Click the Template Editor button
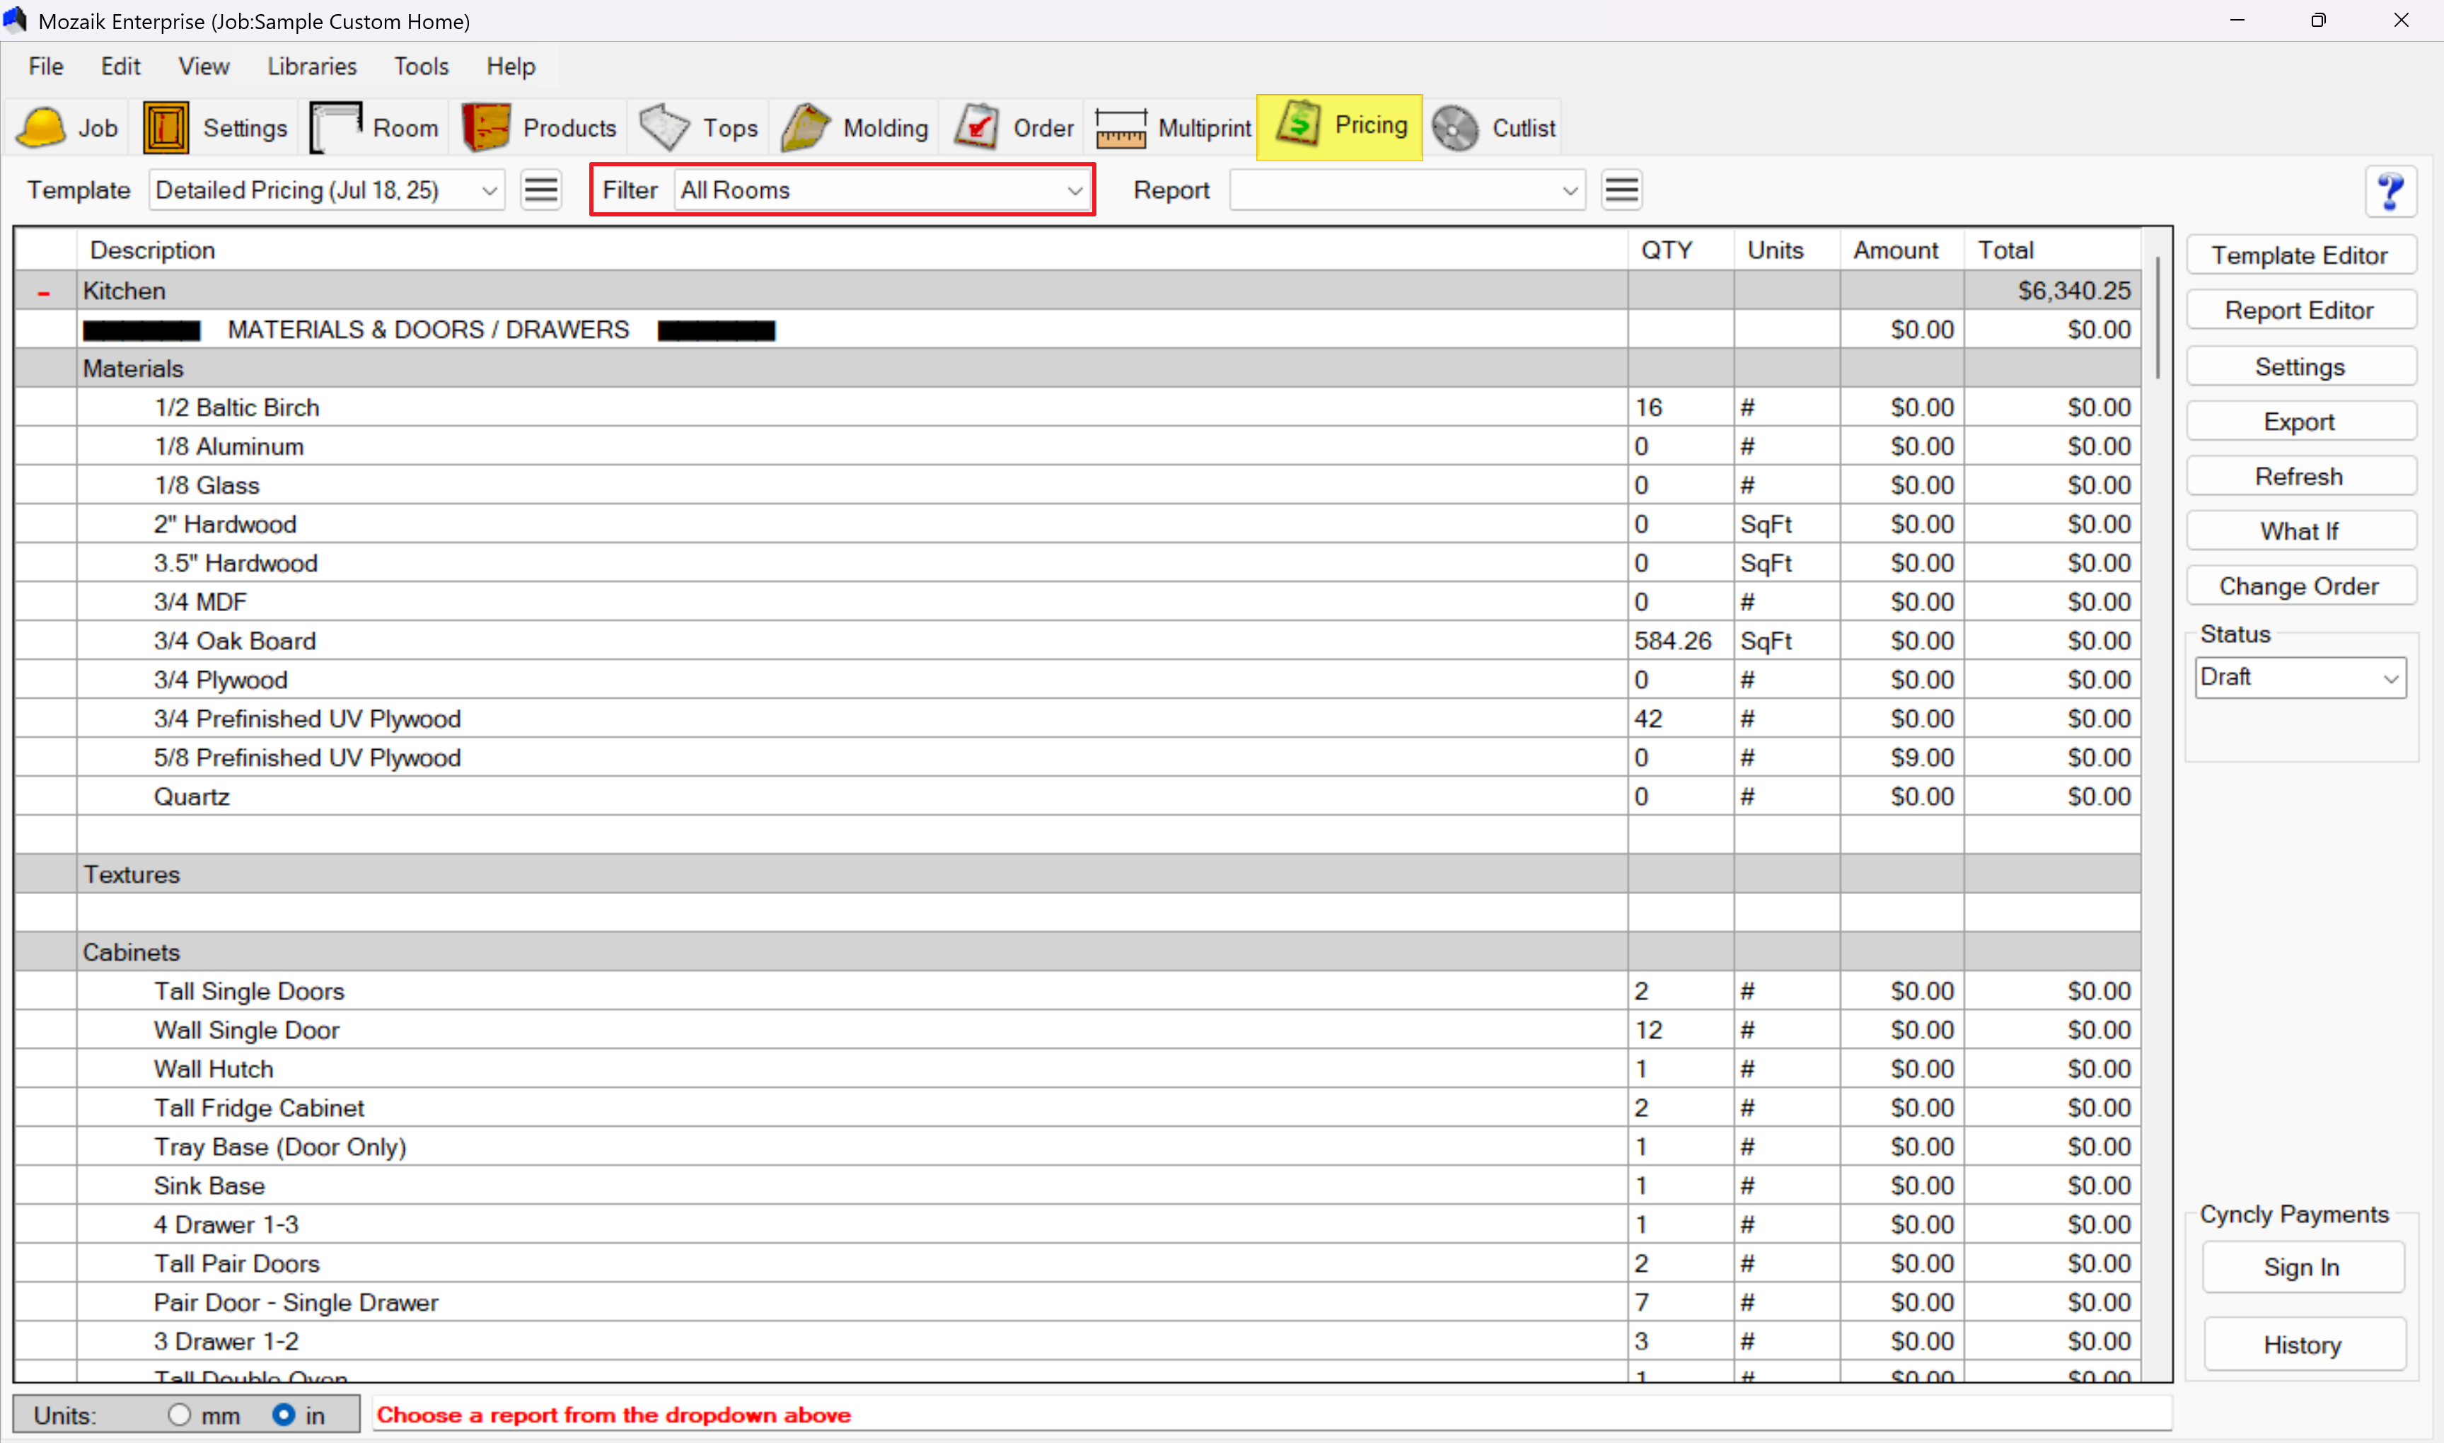2444x1443 pixels. [x=2299, y=256]
